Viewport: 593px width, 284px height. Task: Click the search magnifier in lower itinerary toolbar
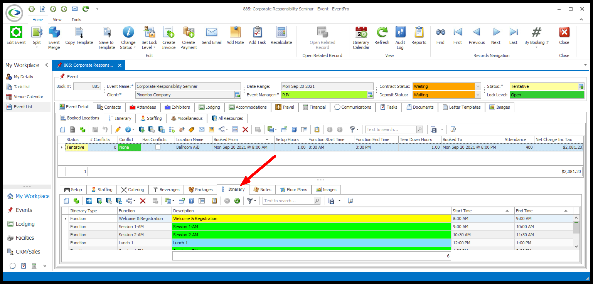[317, 201]
